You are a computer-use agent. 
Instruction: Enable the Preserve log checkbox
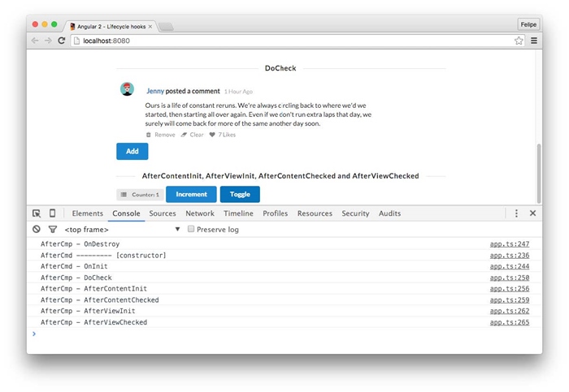point(191,230)
